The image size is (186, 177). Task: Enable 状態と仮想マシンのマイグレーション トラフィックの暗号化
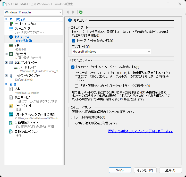pyautogui.click(x=77, y=86)
